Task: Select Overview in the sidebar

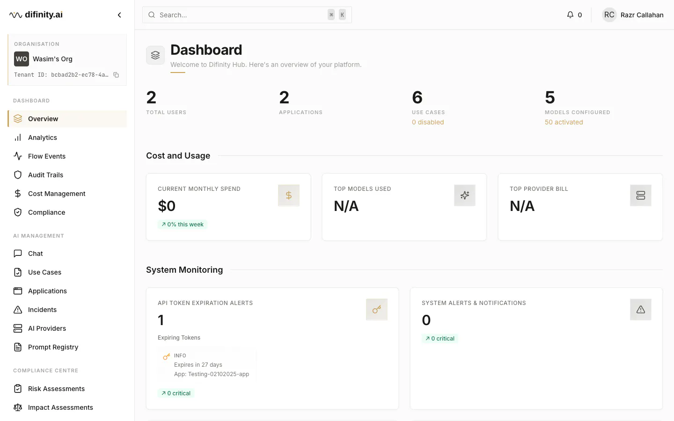Action: (67, 119)
